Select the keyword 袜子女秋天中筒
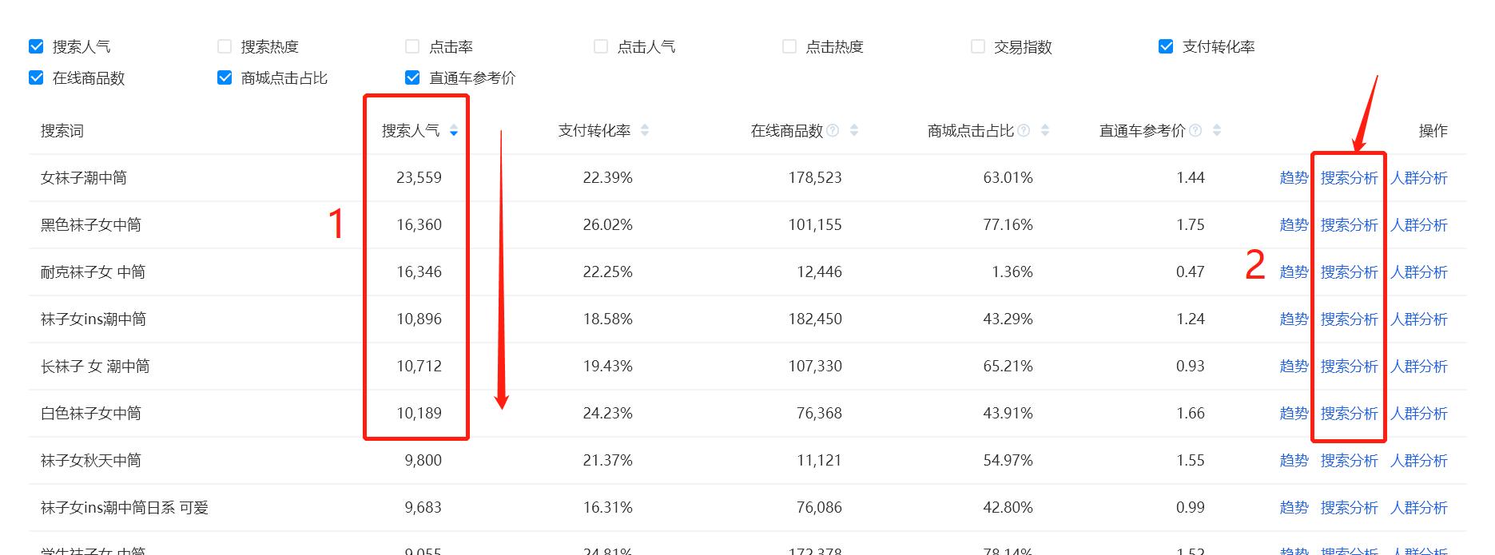 pos(91,460)
